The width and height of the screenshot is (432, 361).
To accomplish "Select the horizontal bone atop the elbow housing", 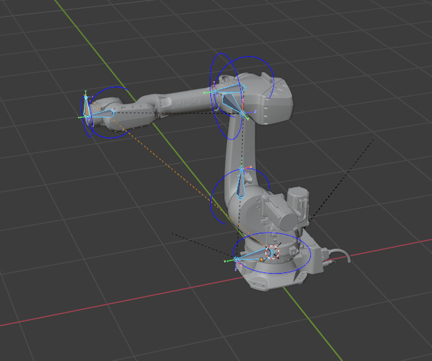I will click(x=229, y=89).
